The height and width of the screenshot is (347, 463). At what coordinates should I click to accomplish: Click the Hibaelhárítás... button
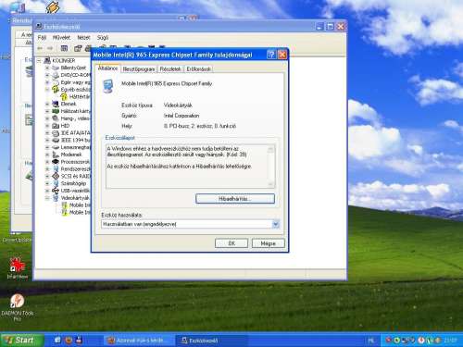tap(235, 199)
